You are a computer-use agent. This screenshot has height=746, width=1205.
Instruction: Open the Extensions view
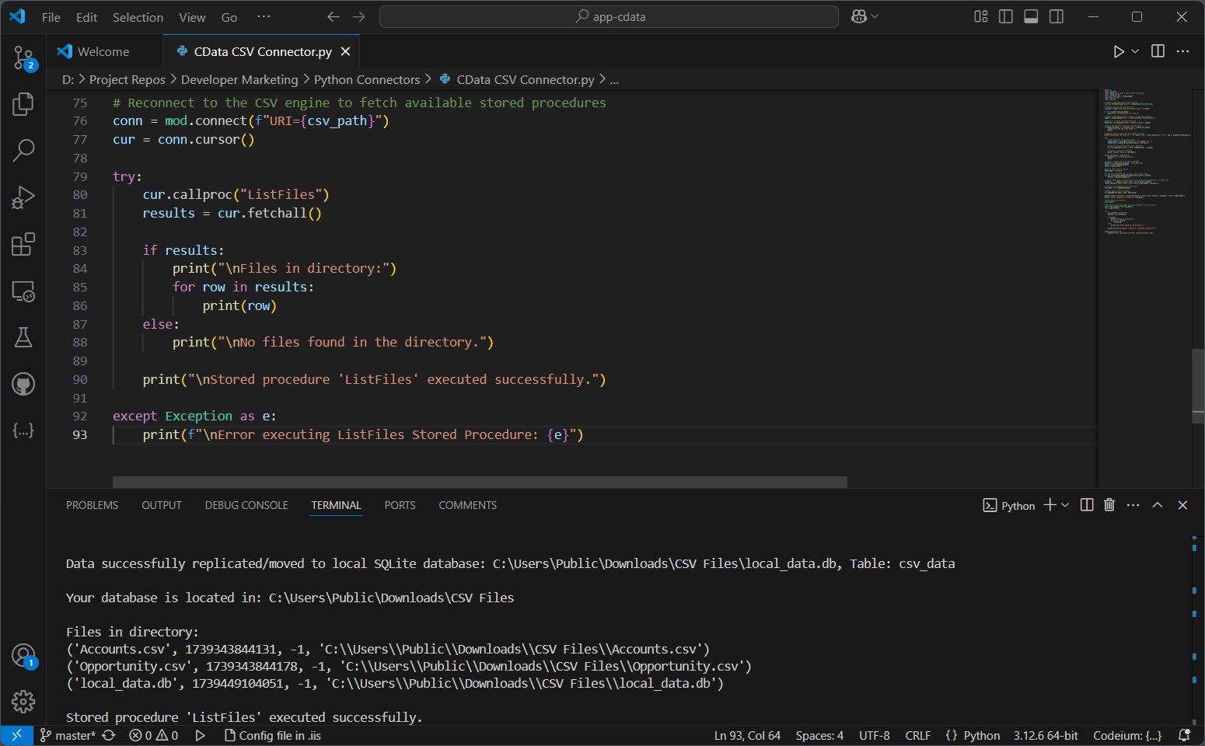23,244
